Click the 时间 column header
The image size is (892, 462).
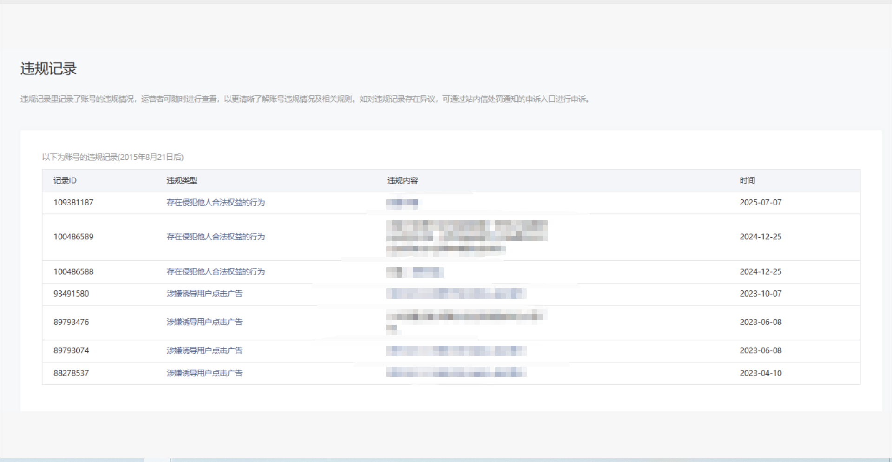[747, 181]
